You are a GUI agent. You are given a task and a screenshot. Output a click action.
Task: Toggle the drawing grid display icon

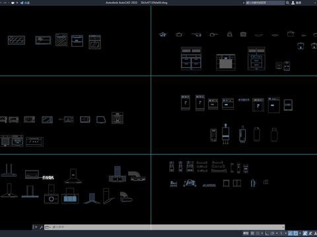pyautogui.click(x=252, y=233)
